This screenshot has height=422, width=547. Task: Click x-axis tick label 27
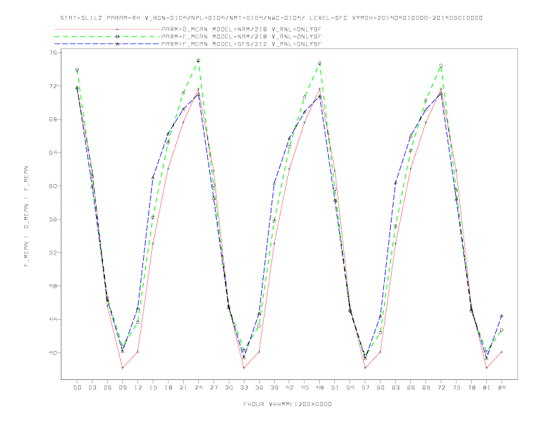(x=213, y=388)
